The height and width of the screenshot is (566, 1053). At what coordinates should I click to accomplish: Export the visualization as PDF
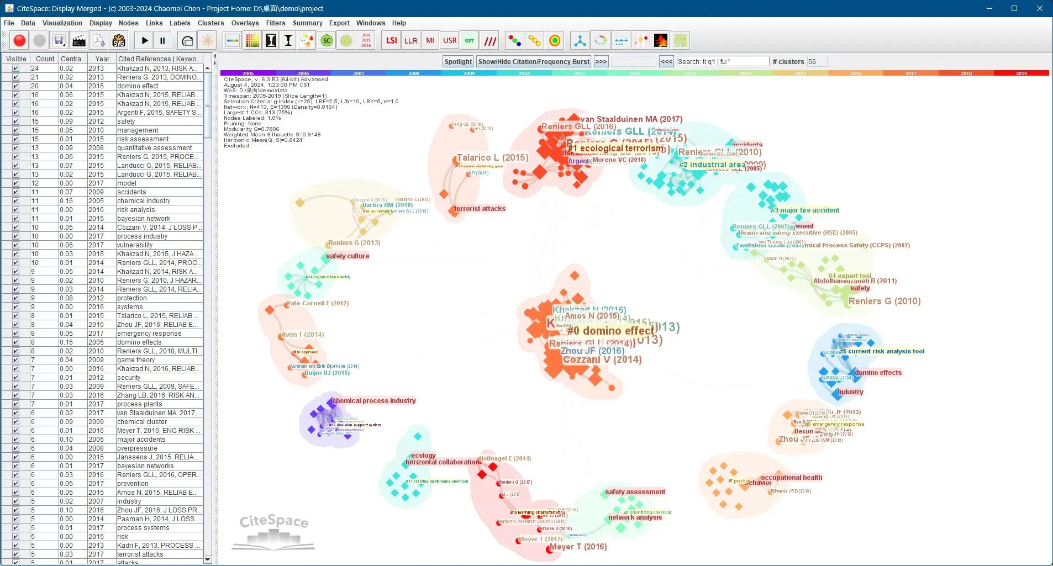[x=99, y=40]
